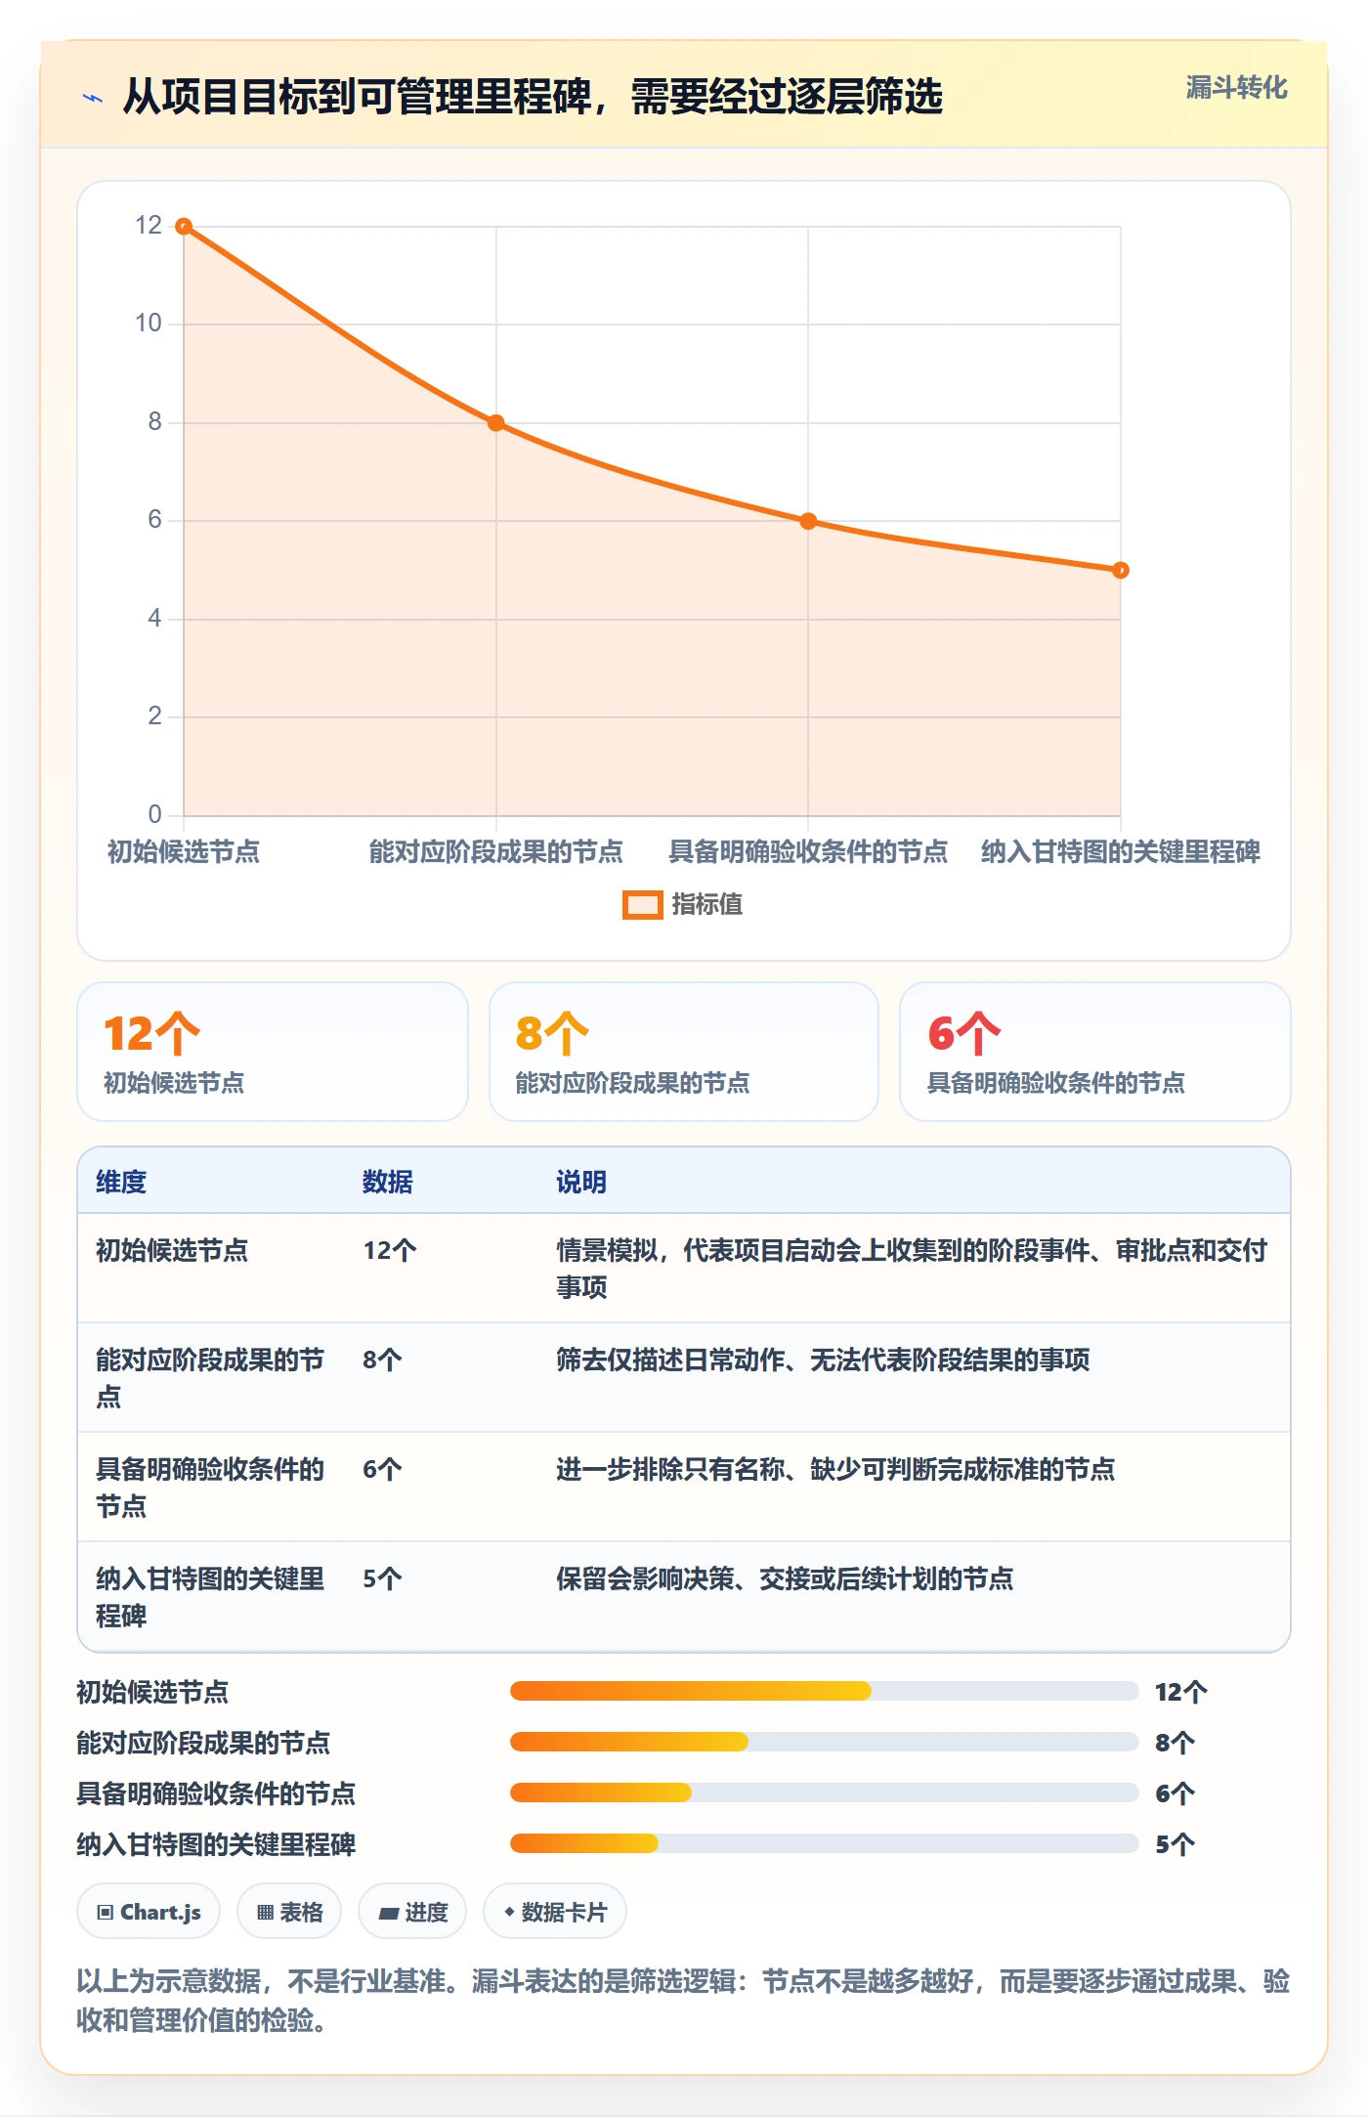Click table cell 初始候选节点 in 维度 column

pyautogui.click(x=172, y=1250)
